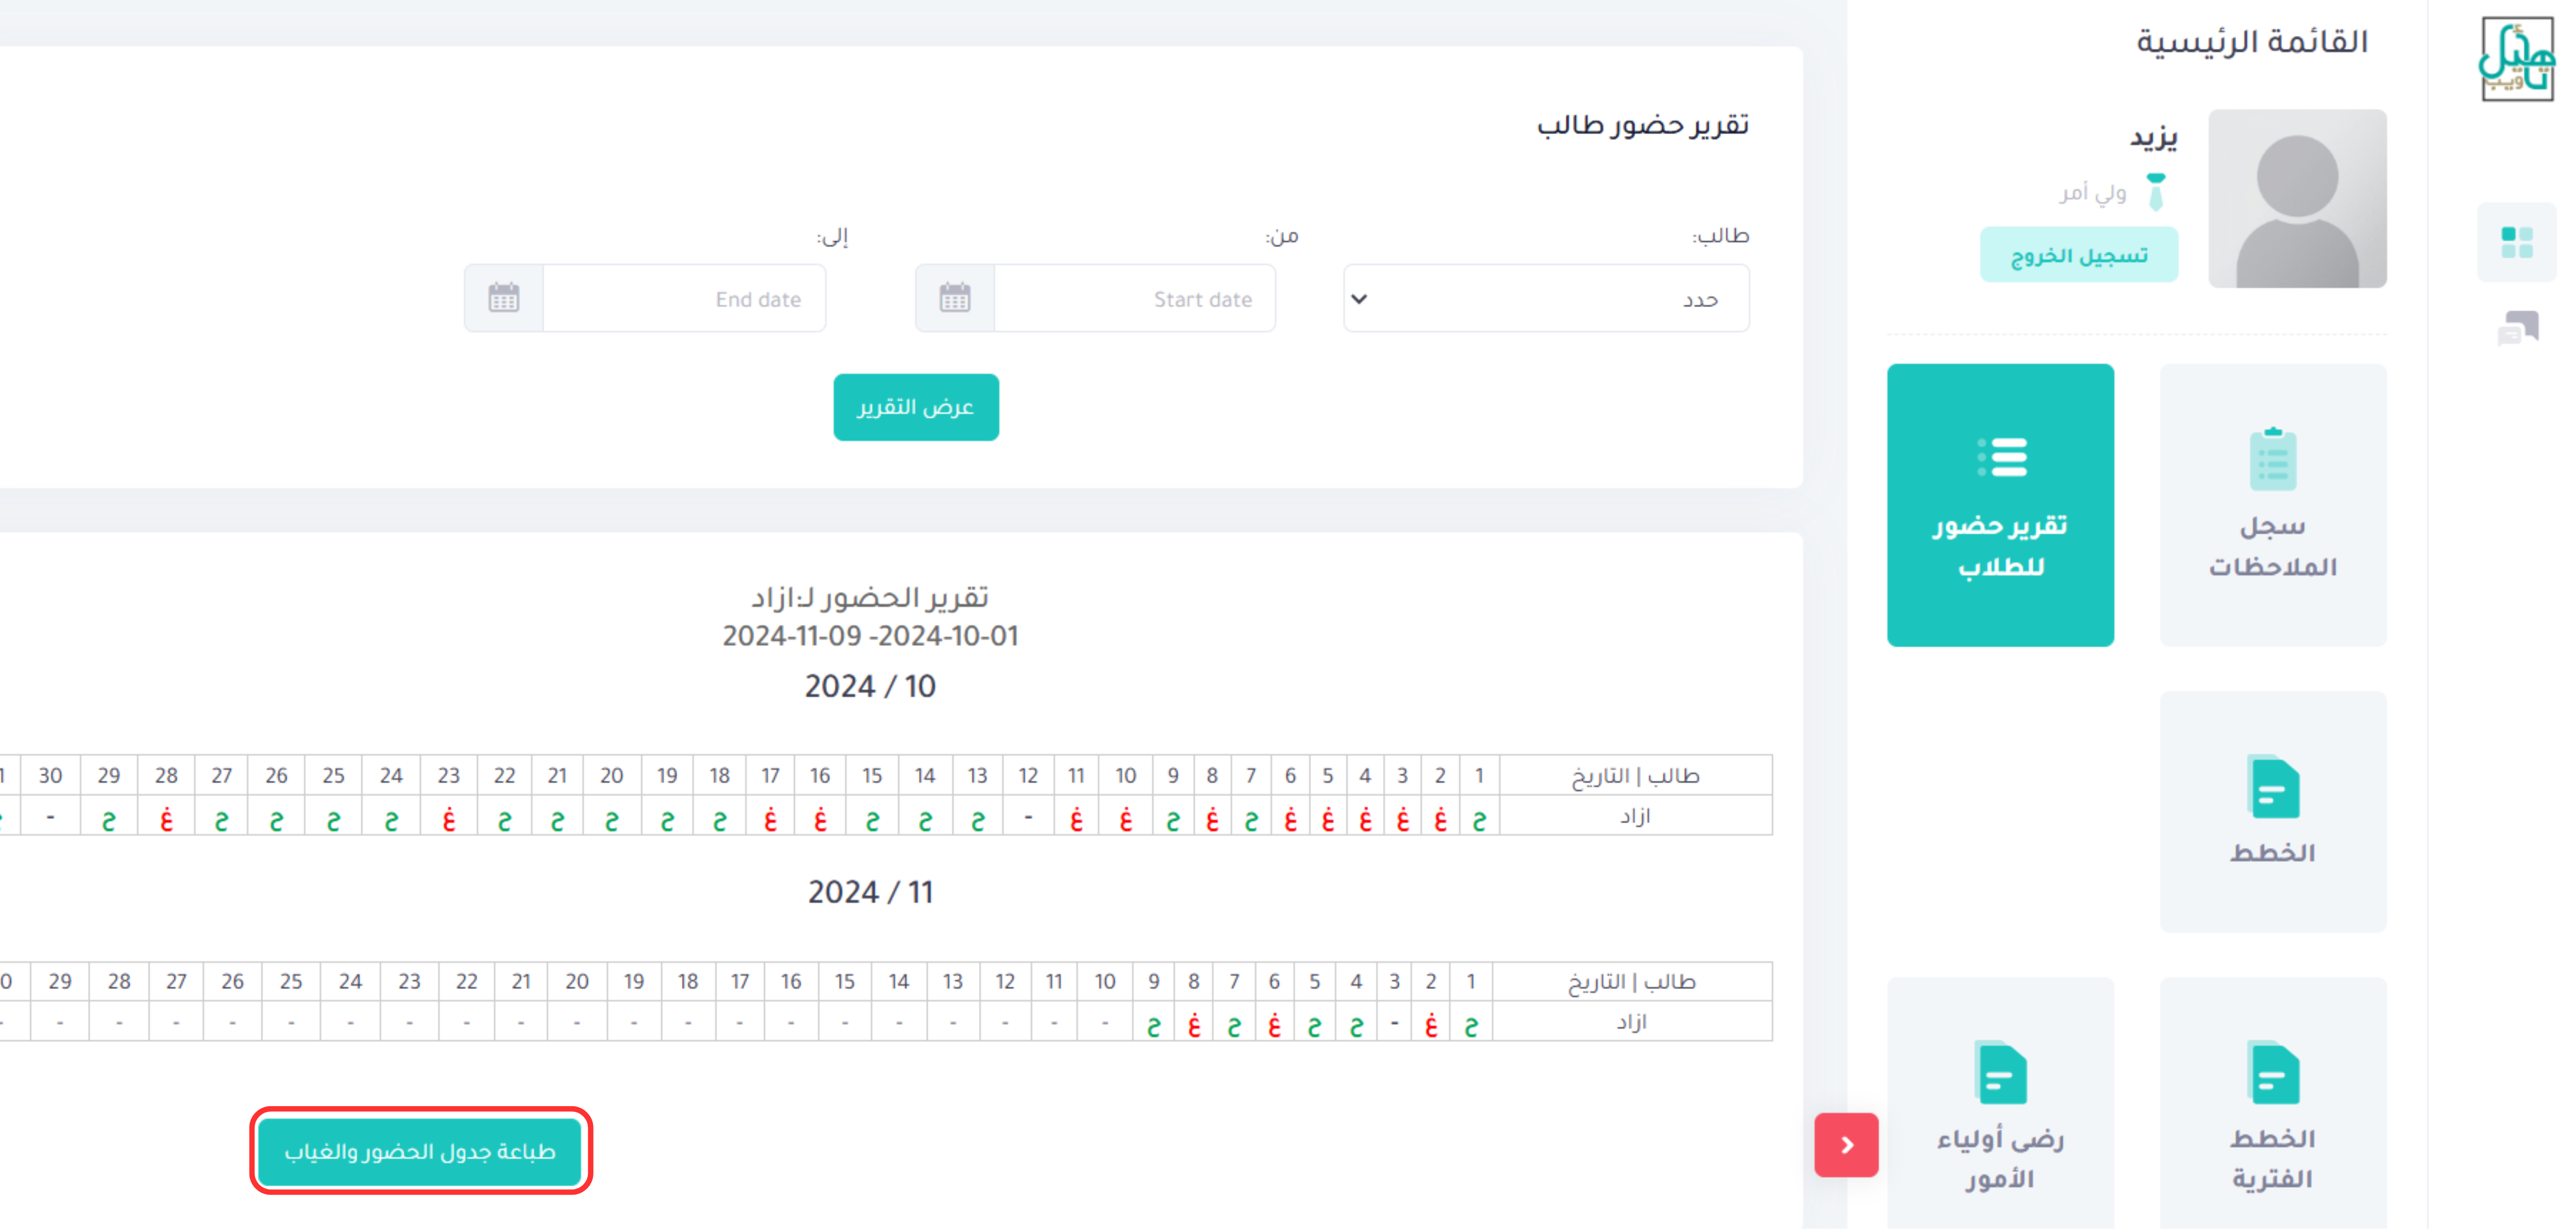Click the date range 2024-11-09 -2024-10-01 text
The width and height of the screenshot is (2576, 1229).
[x=870, y=636]
